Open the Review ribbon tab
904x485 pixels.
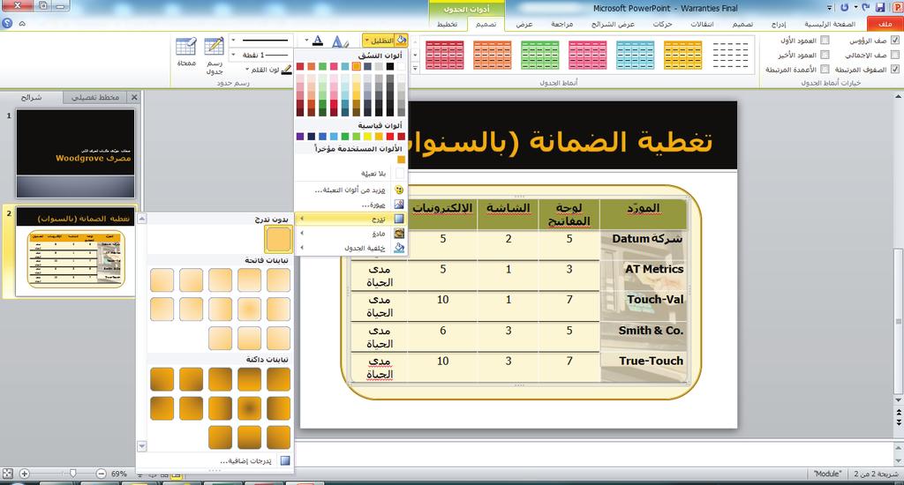click(561, 24)
